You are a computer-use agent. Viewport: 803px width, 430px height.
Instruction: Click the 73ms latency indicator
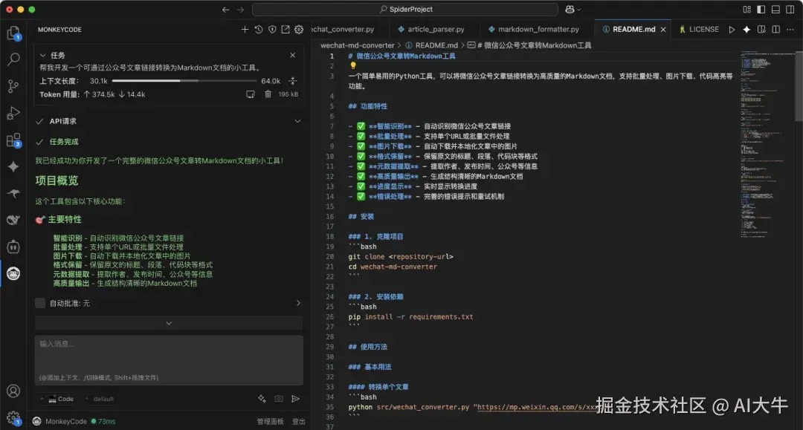103,421
